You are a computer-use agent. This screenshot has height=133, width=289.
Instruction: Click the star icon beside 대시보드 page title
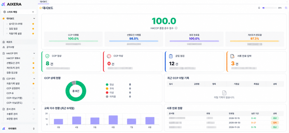(41, 8)
